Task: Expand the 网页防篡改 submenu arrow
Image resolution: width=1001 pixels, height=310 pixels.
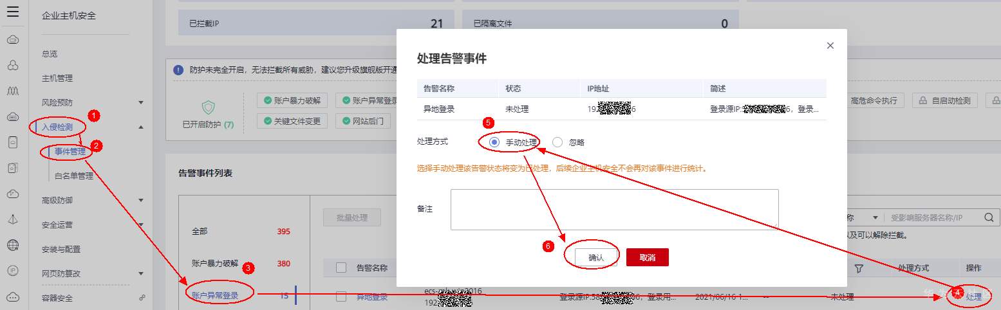Action: coord(141,273)
